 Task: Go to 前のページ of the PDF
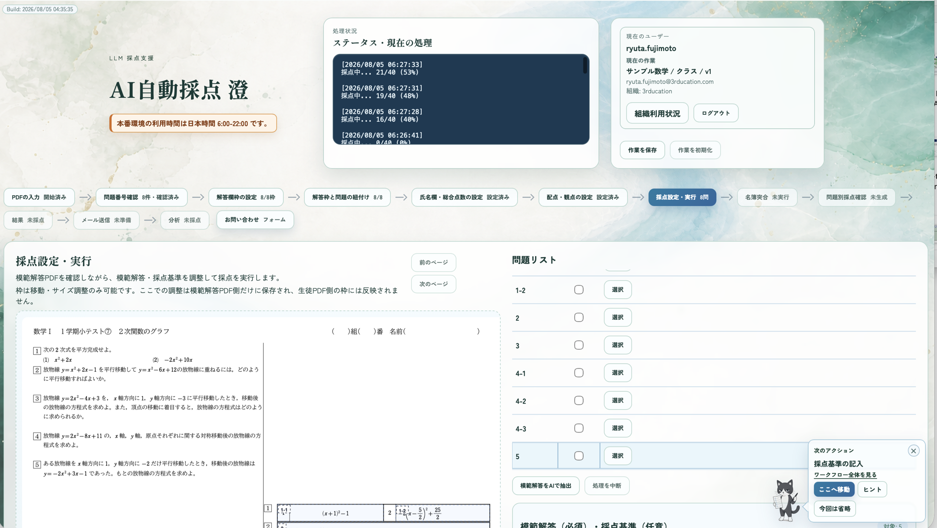(433, 263)
